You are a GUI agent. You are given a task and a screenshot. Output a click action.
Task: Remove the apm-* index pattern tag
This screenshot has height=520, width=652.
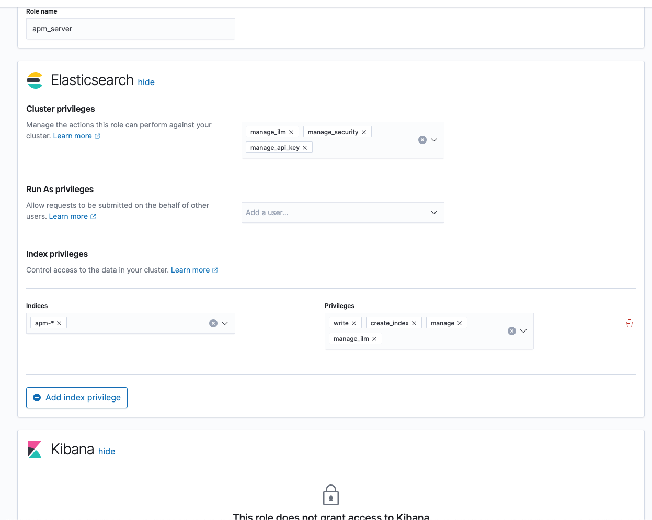tap(59, 323)
